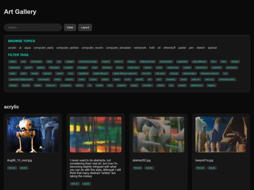254x190 pixels.
Task: Filter by the diffuse the rest tag
Action: 147,62
